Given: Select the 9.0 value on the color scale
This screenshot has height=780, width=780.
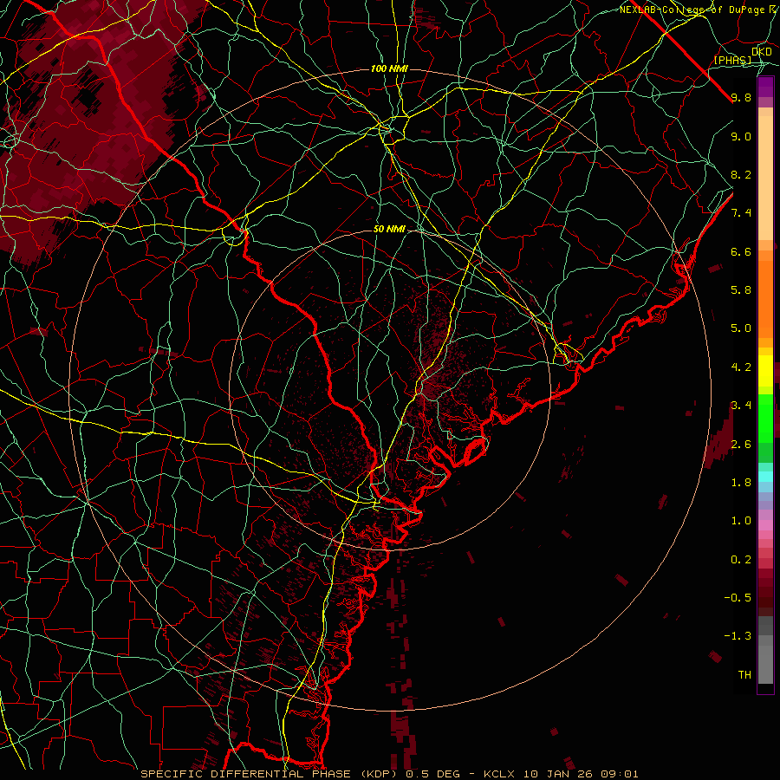Looking at the screenshot, I should [x=741, y=136].
